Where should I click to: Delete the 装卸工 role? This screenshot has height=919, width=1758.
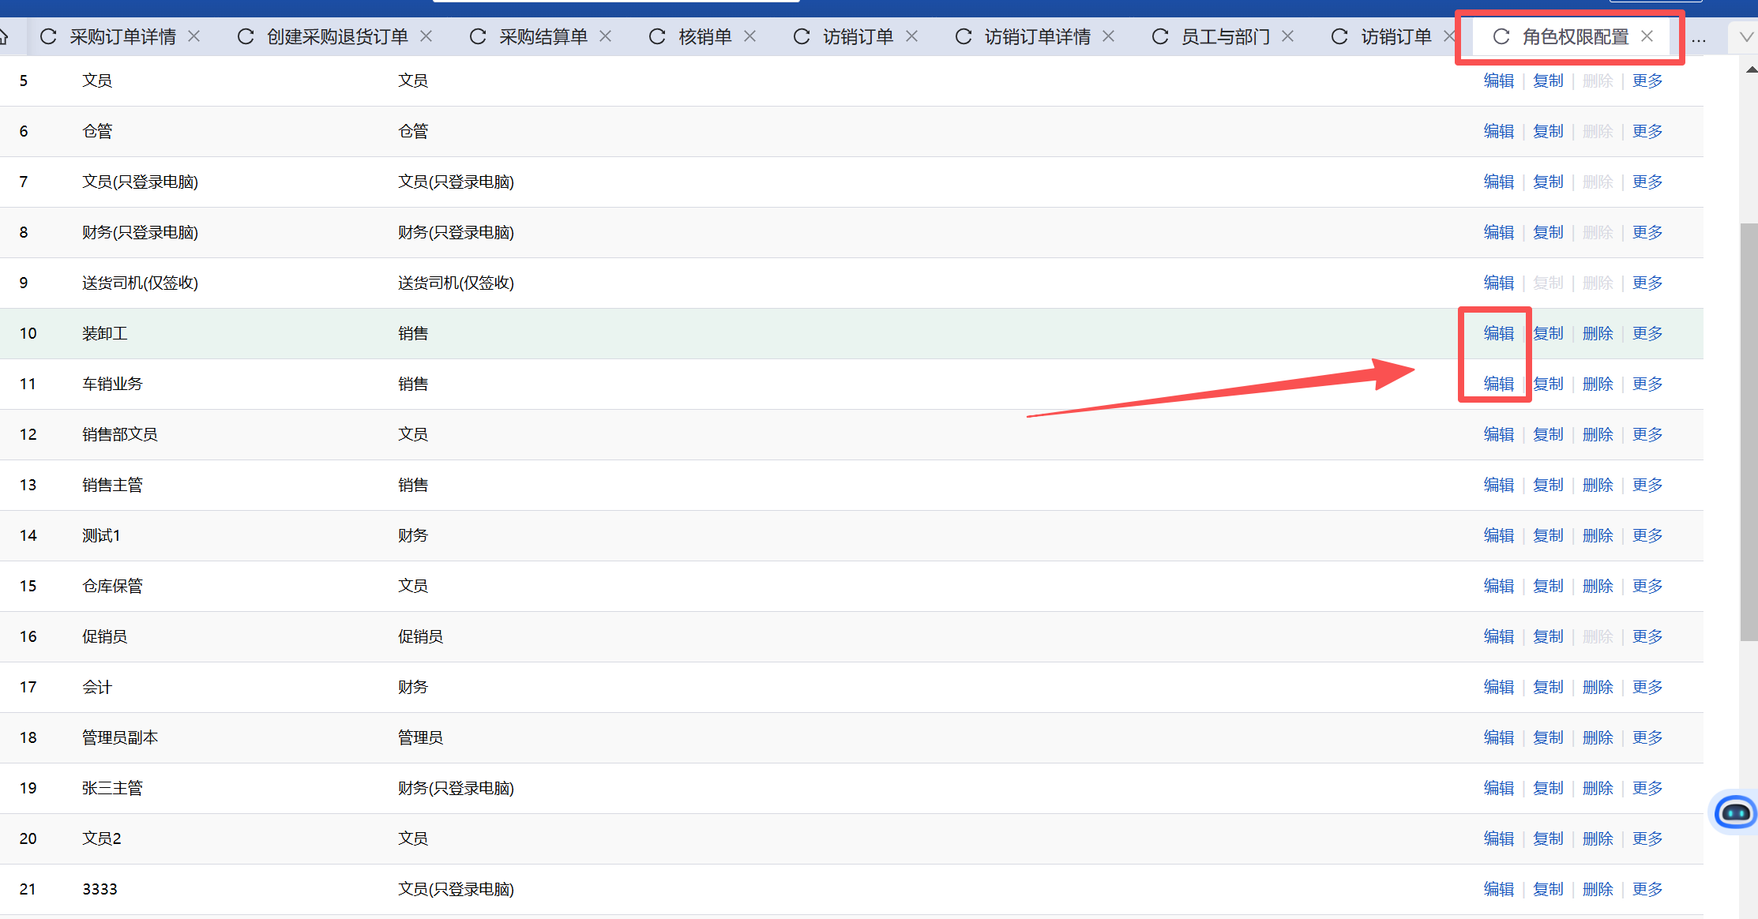pos(1598,333)
